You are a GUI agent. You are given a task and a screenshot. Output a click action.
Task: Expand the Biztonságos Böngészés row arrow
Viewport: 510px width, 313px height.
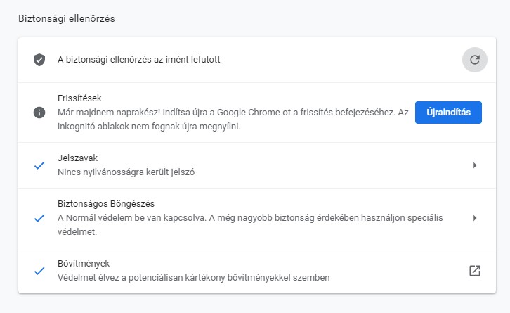[475, 218]
